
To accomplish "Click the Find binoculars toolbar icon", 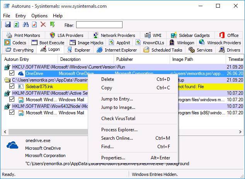I will 26,25.
